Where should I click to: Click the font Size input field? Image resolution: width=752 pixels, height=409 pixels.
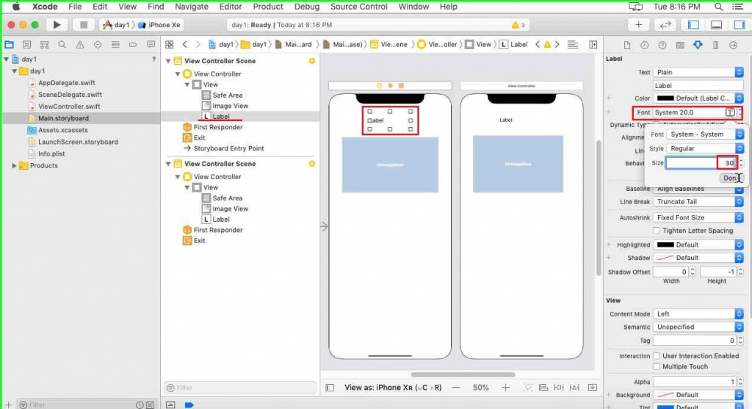click(701, 163)
